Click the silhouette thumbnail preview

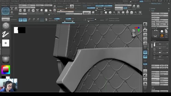[20, 30]
